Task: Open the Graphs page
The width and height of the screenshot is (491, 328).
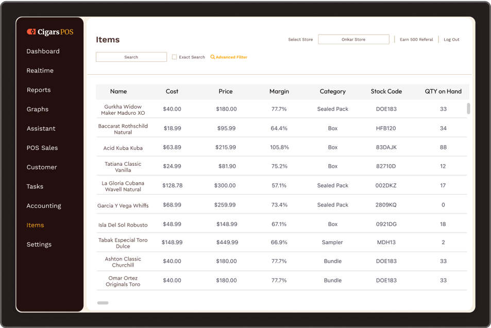Action: [x=37, y=109]
